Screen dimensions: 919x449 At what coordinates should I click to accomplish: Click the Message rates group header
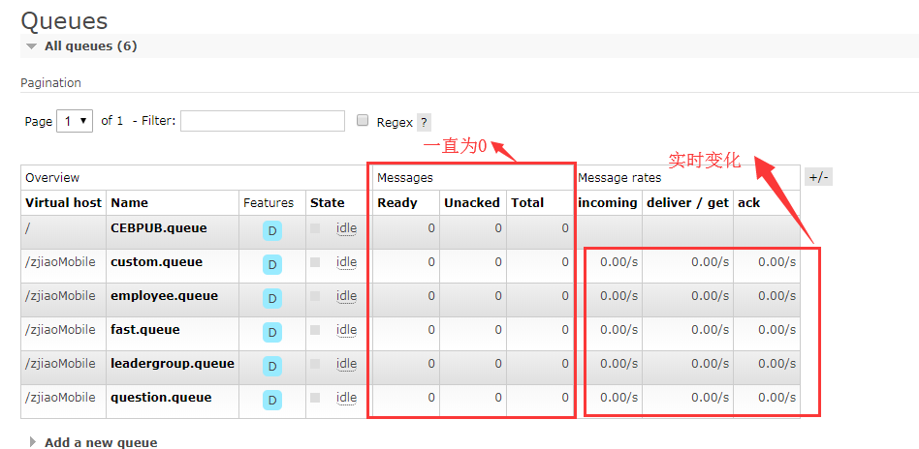click(619, 177)
